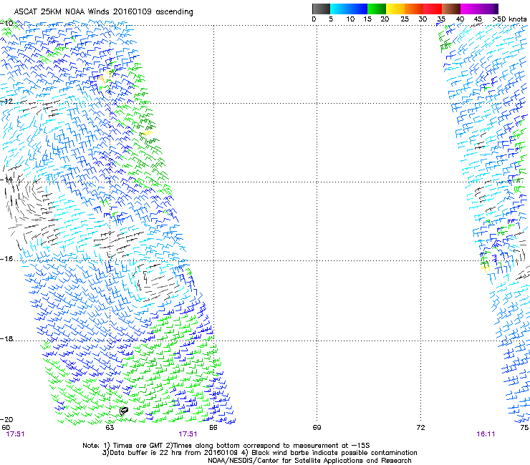Image resolution: width=530 pixels, height=465 pixels.
Task: Click the blue 10-15 knots color segment
Action: (358, 9)
